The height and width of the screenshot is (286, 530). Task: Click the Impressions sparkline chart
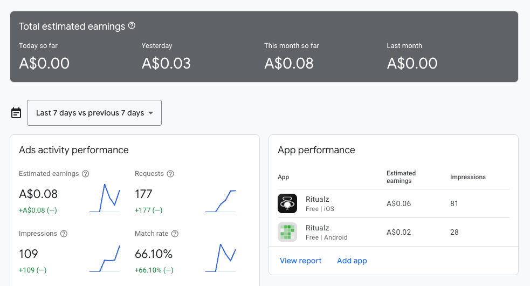pyautogui.click(x=105, y=258)
